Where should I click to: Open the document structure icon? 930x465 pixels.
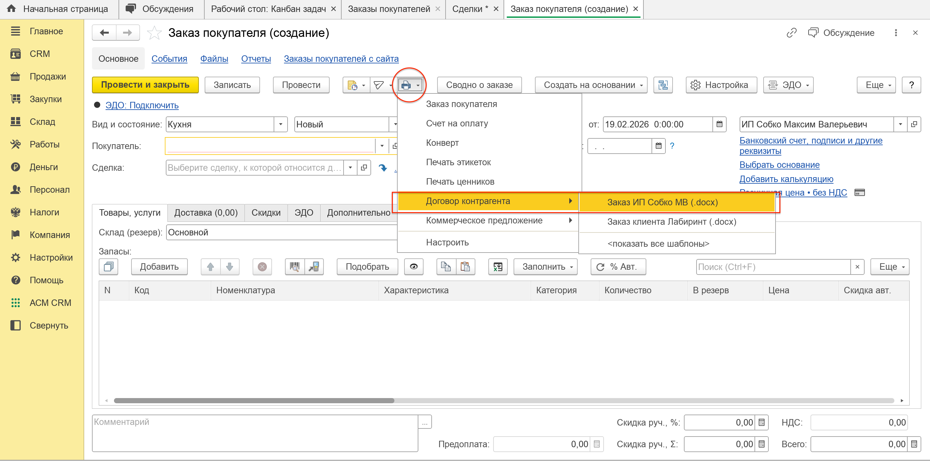pos(663,85)
